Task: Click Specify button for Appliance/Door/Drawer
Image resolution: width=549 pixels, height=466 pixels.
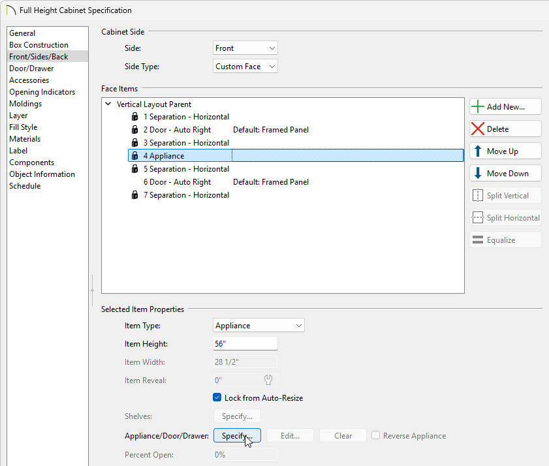Action: click(x=237, y=436)
